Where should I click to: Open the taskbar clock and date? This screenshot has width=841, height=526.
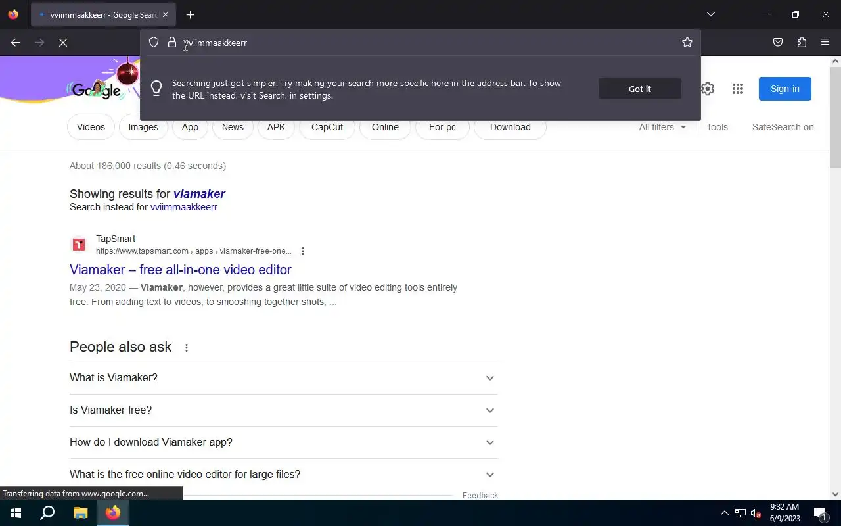(x=784, y=513)
